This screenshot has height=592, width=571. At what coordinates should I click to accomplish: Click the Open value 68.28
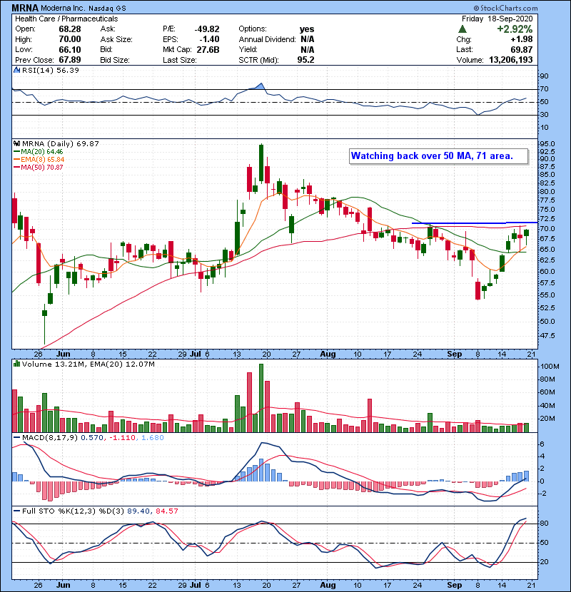(x=70, y=29)
